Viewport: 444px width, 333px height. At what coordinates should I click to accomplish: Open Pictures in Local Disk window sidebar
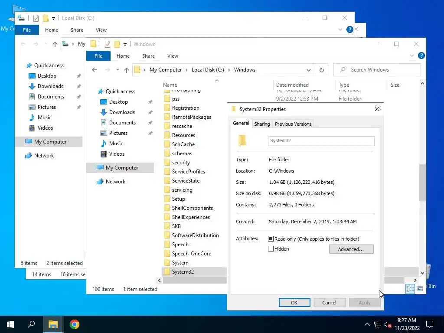(47, 107)
